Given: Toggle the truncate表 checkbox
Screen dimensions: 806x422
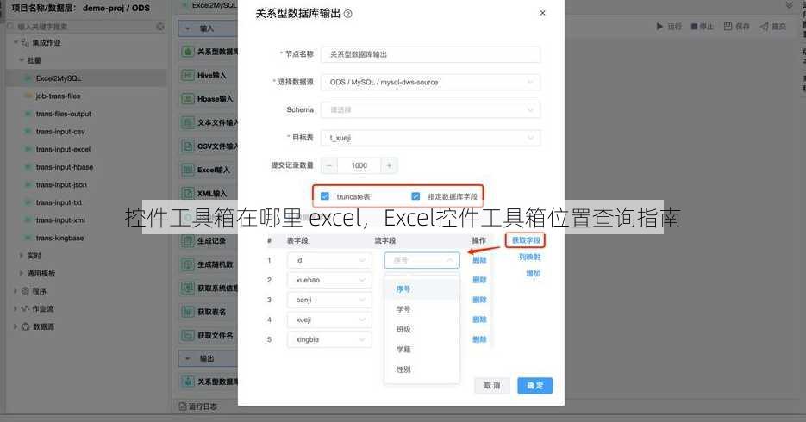Looking at the screenshot, I should [325, 196].
